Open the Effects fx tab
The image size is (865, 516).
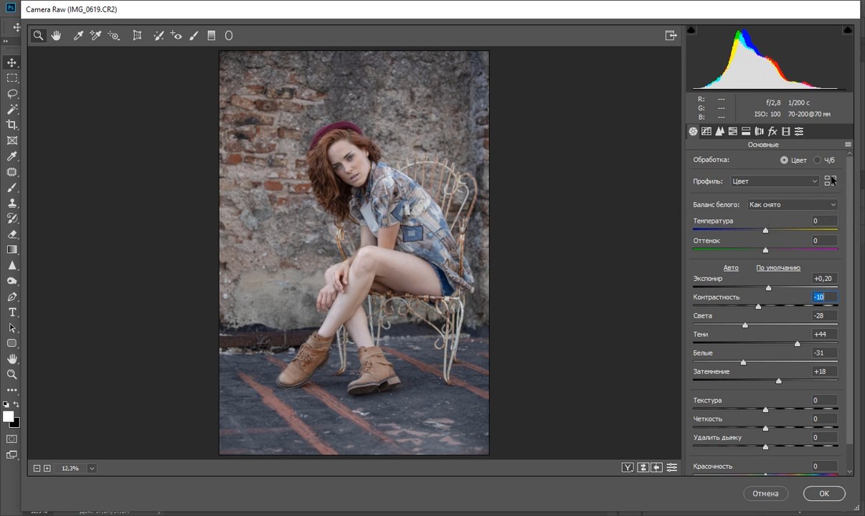(772, 131)
